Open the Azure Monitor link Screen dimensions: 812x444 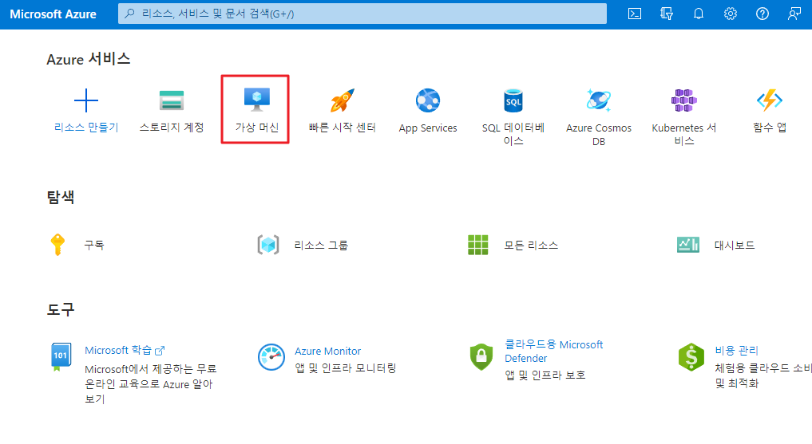pyautogui.click(x=328, y=351)
